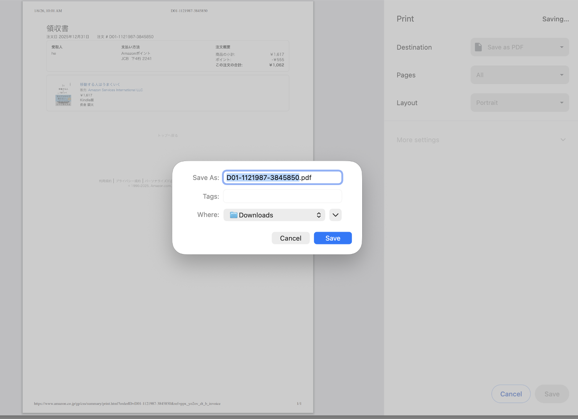578x419 pixels.
Task: Expand the save dialog with chevron button
Action: (x=336, y=215)
